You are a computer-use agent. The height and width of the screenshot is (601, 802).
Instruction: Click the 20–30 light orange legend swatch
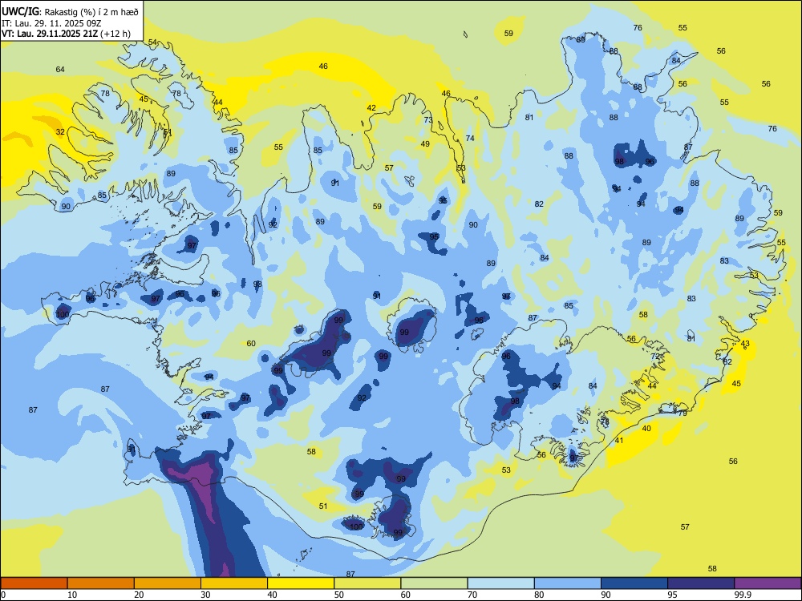click(x=168, y=583)
